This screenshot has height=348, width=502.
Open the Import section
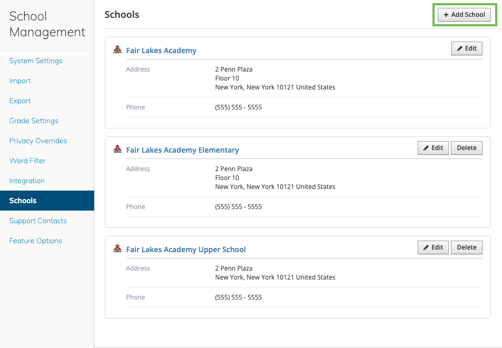[20, 81]
